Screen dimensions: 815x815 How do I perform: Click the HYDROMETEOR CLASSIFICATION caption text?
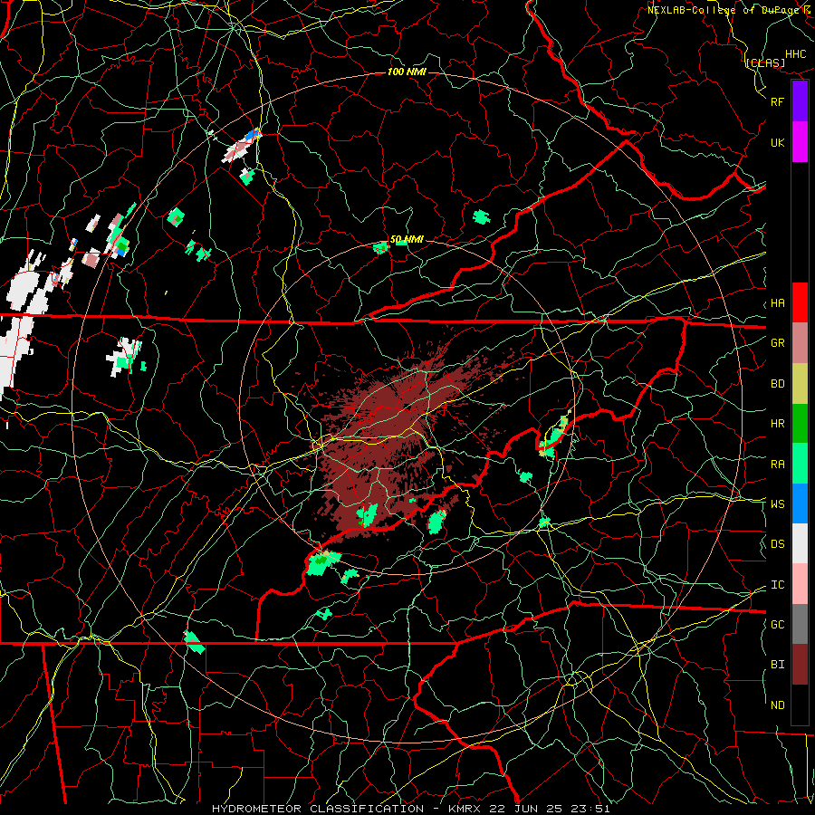coord(318,809)
